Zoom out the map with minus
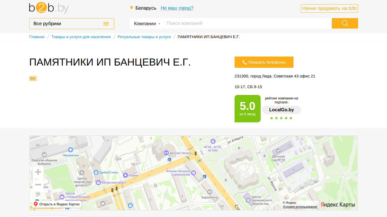 (38, 185)
